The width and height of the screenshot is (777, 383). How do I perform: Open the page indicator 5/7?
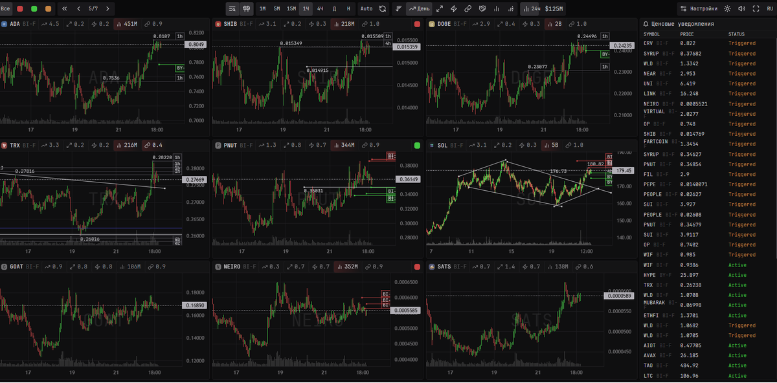click(x=93, y=9)
